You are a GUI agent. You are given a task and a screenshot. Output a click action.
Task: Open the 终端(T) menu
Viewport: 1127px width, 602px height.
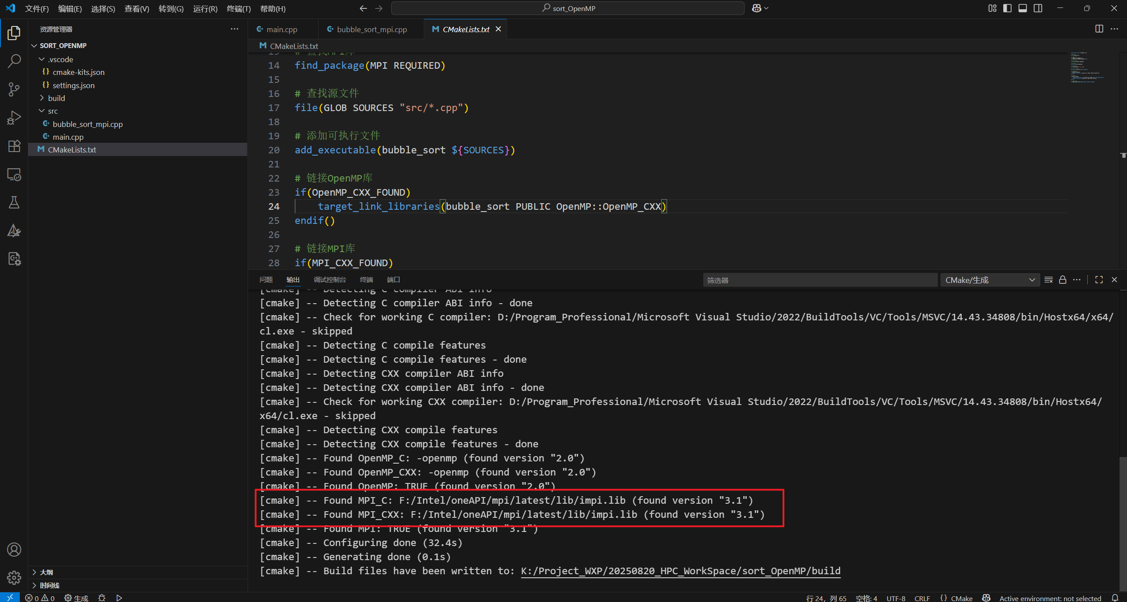238,8
